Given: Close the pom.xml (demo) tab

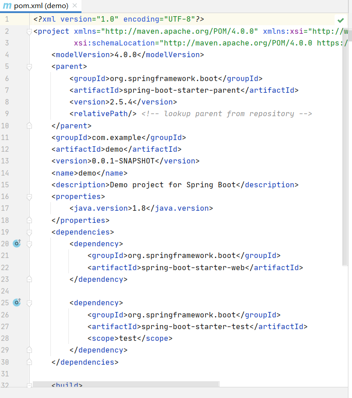Looking at the screenshot, I should click(75, 5).
